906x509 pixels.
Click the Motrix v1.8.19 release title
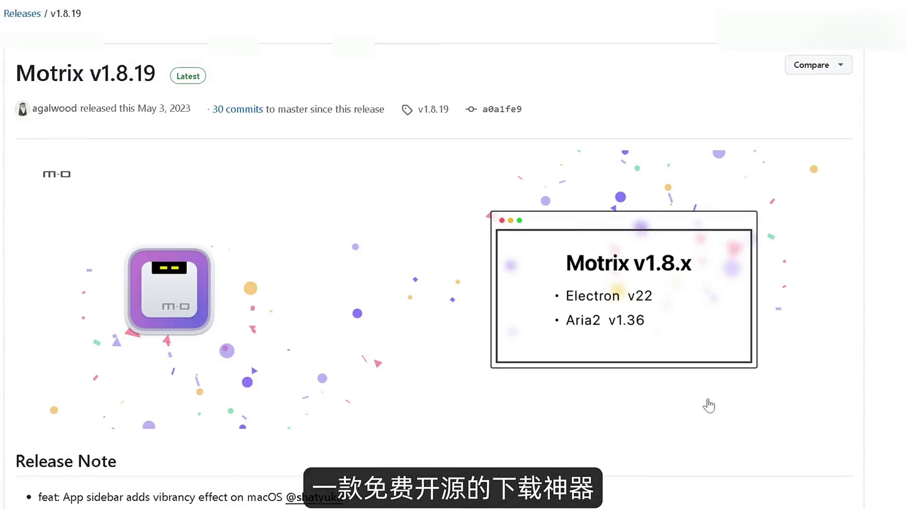pyautogui.click(x=86, y=74)
